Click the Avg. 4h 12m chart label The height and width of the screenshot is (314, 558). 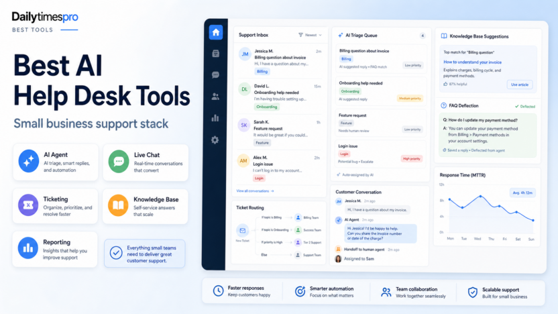[x=522, y=193]
